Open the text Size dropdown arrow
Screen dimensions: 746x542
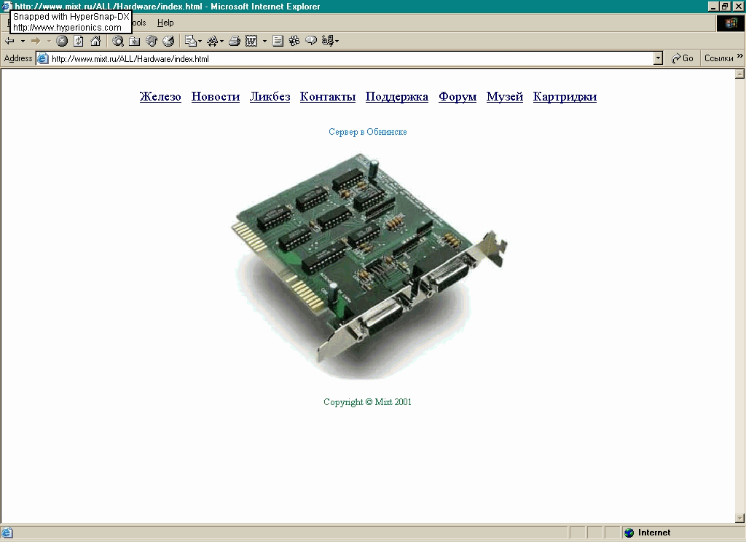pos(221,42)
